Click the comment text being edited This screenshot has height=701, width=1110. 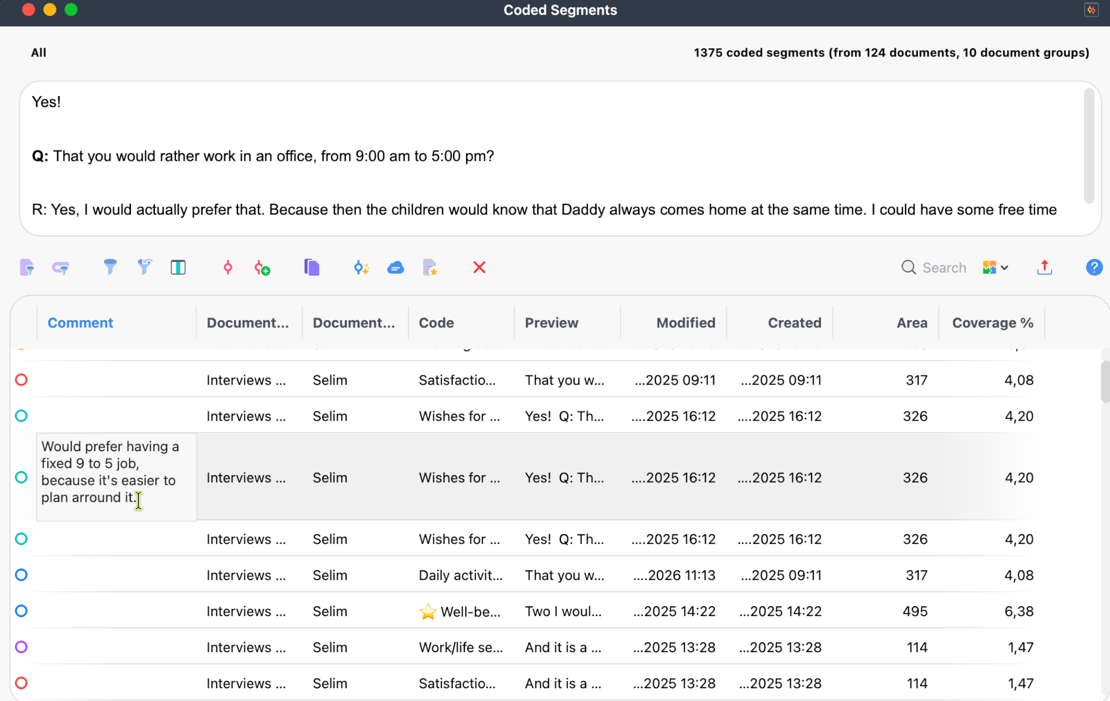pos(110,472)
